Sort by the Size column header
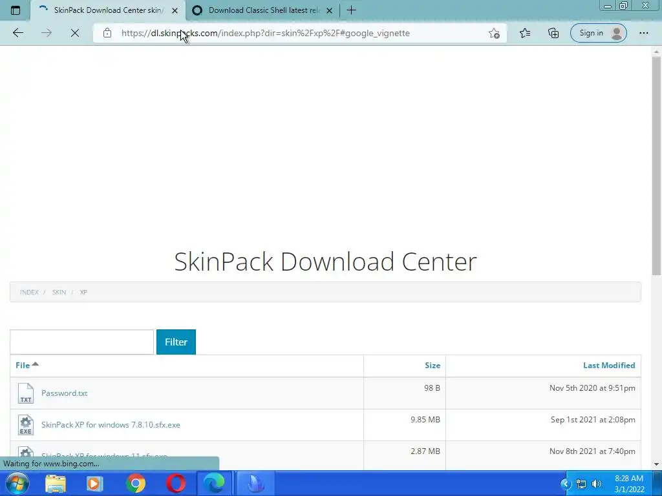 pos(432,366)
